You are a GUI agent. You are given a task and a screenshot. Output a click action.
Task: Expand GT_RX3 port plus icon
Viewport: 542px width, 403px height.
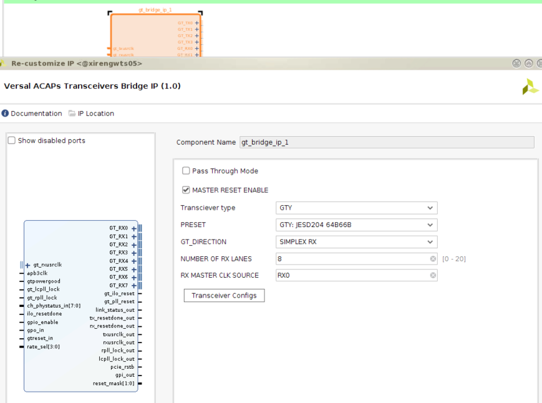pyautogui.click(x=133, y=253)
